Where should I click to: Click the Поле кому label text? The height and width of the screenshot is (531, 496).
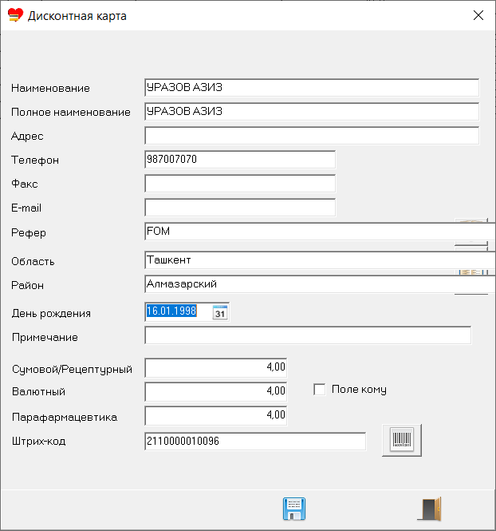[x=359, y=390]
